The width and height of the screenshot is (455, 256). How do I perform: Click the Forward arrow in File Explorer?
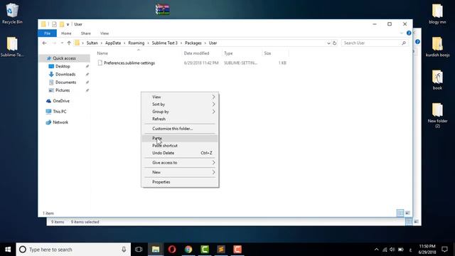[54, 43]
